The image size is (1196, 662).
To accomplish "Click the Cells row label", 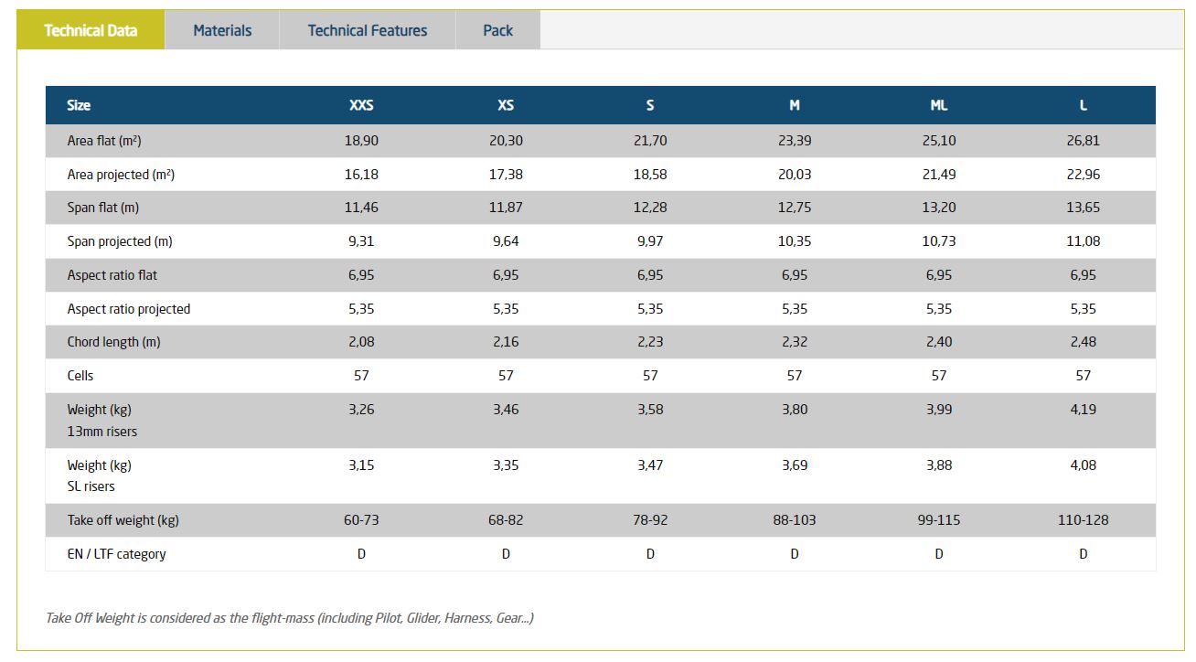I will click(80, 376).
